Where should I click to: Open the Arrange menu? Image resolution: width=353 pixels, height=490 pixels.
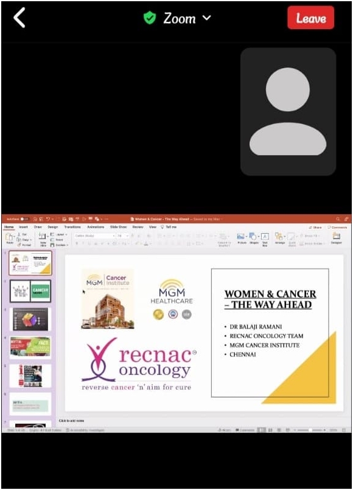(279, 238)
